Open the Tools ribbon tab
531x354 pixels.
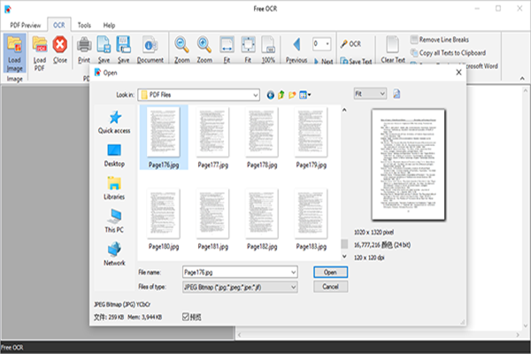tap(84, 27)
